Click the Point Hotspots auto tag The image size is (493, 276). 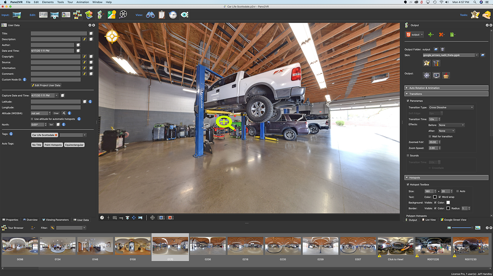(53, 145)
